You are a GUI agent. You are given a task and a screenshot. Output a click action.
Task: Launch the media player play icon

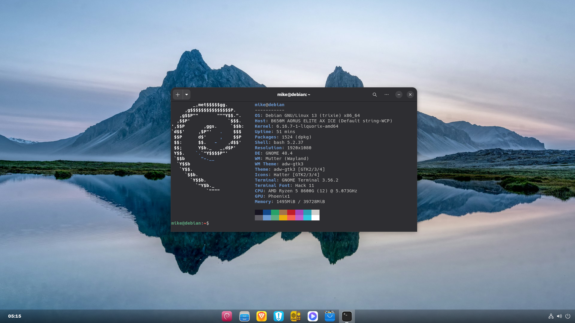(x=313, y=316)
